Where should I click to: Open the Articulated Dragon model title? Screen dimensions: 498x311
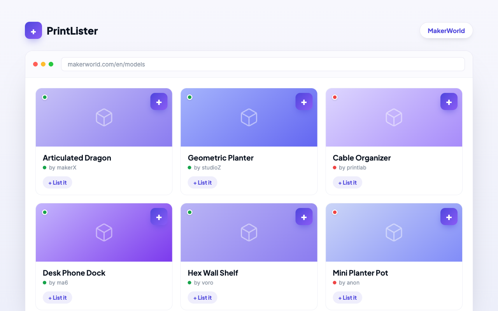77,158
